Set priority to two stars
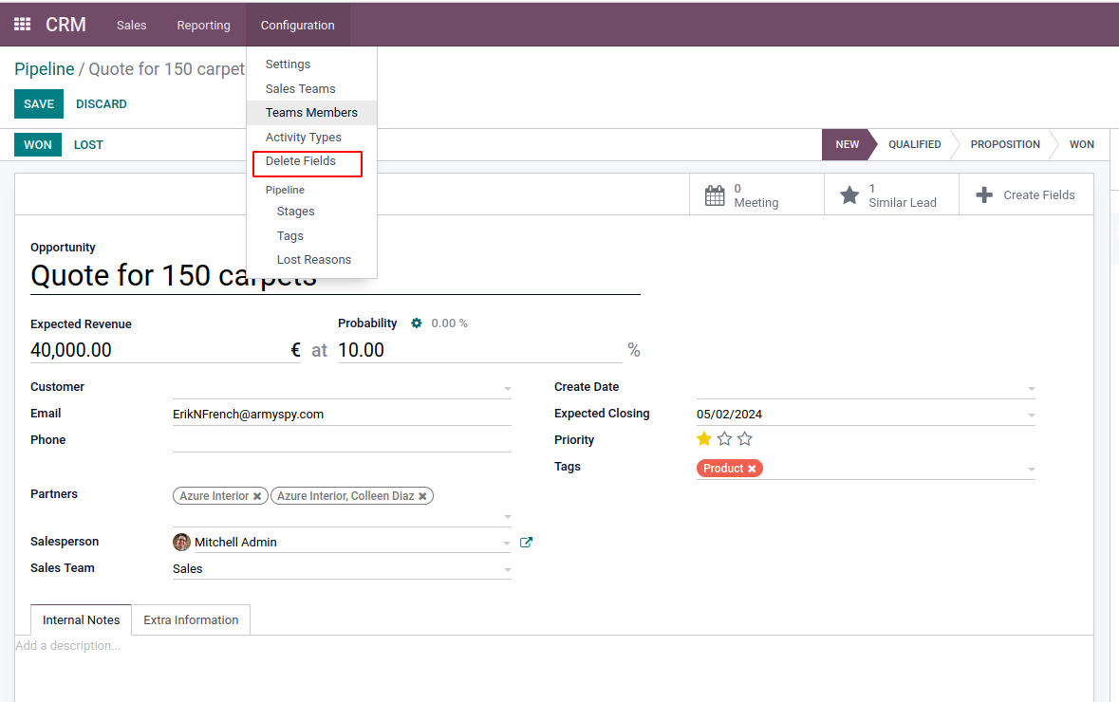This screenshot has height=702, width=1119. 724,439
